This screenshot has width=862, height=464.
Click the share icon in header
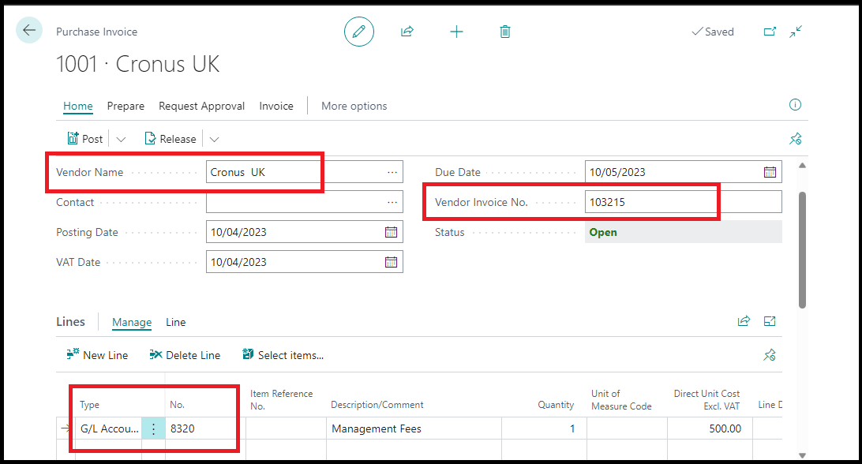[x=407, y=32]
